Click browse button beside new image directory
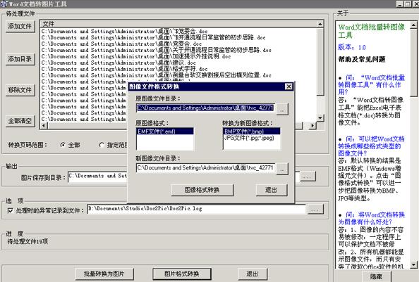The image size is (419, 282). point(282,169)
